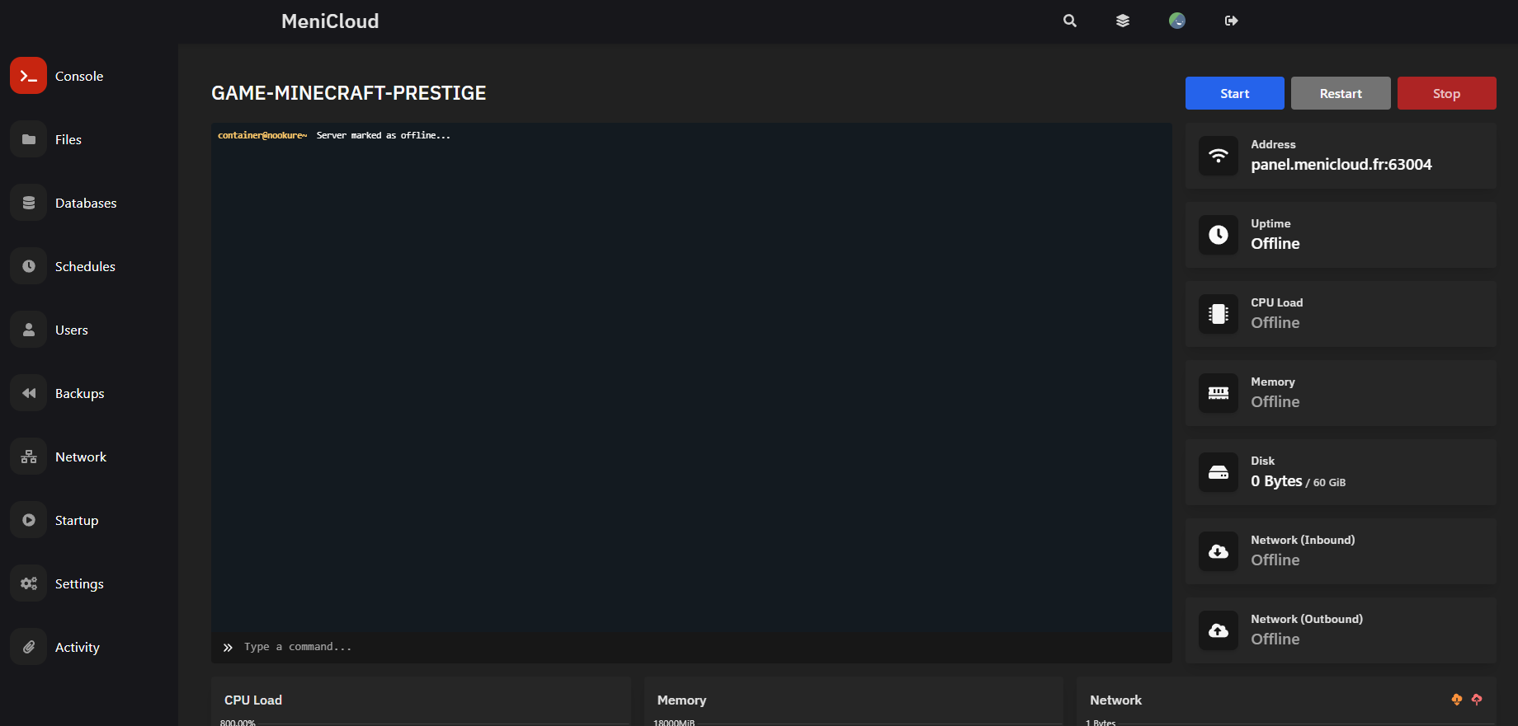Image resolution: width=1518 pixels, height=726 pixels.
Task: Click the Disk drive icon
Action: pos(1219,472)
